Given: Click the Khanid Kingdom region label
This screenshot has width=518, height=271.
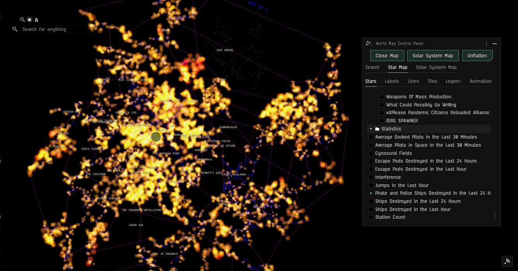Looking at the screenshot, I should click(109, 198).
